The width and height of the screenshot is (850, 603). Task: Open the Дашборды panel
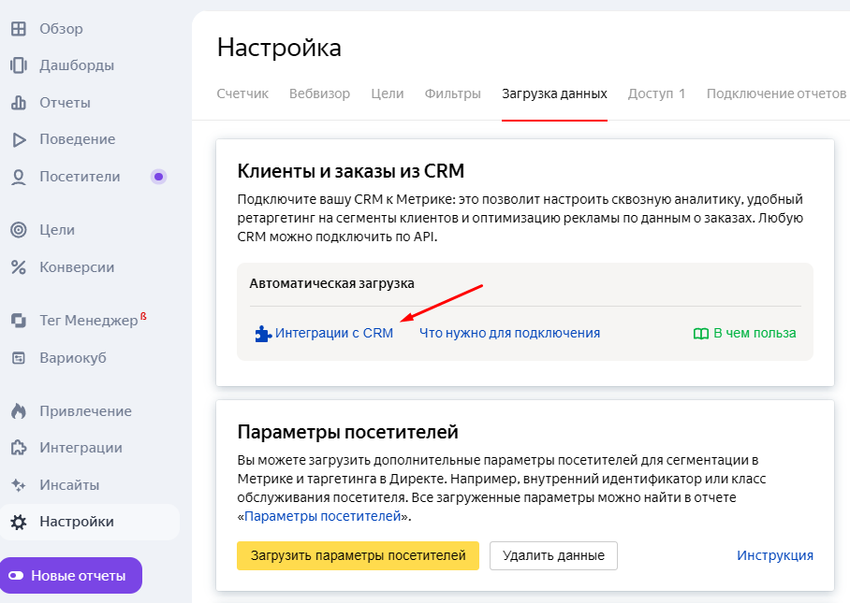pyautogui.click(x=66, y=65)
